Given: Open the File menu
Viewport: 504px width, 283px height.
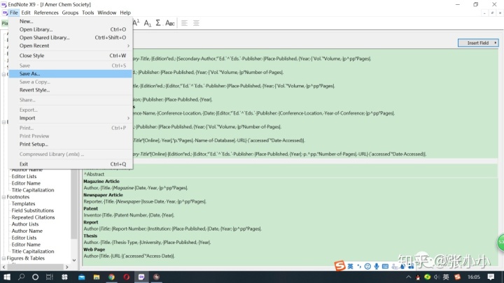Looking at the screenshot, I should tap(13, 13).
